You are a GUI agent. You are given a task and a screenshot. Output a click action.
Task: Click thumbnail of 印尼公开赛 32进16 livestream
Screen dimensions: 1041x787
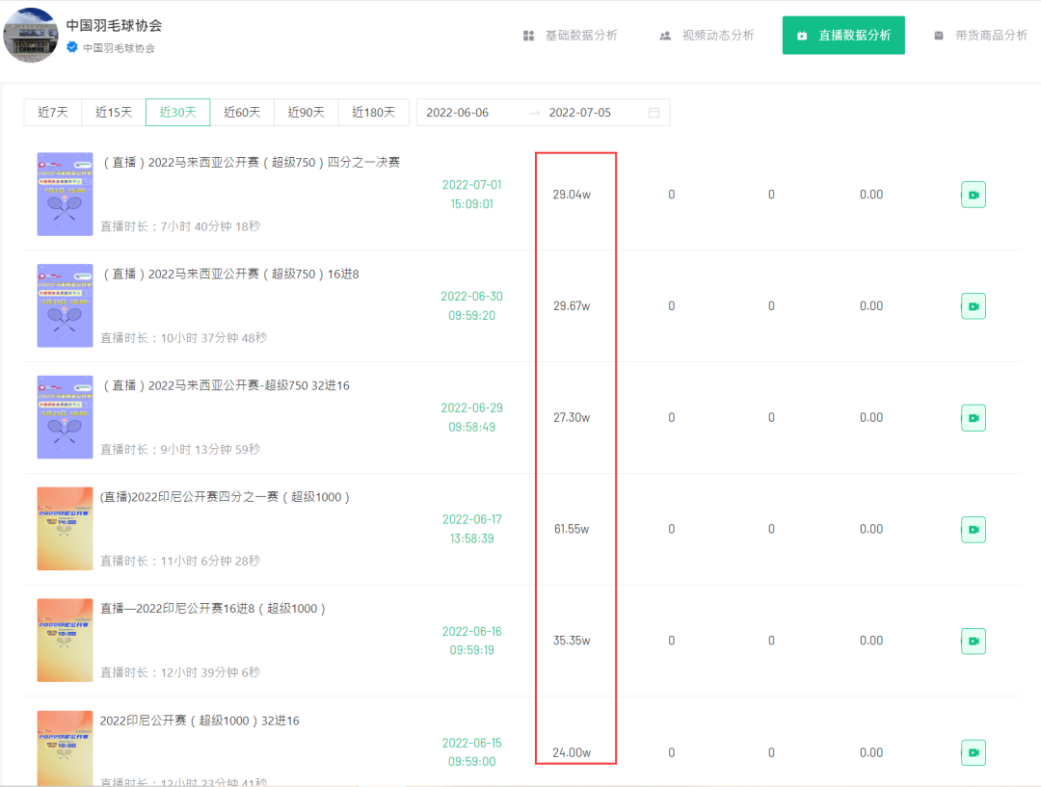coord(66,748)
